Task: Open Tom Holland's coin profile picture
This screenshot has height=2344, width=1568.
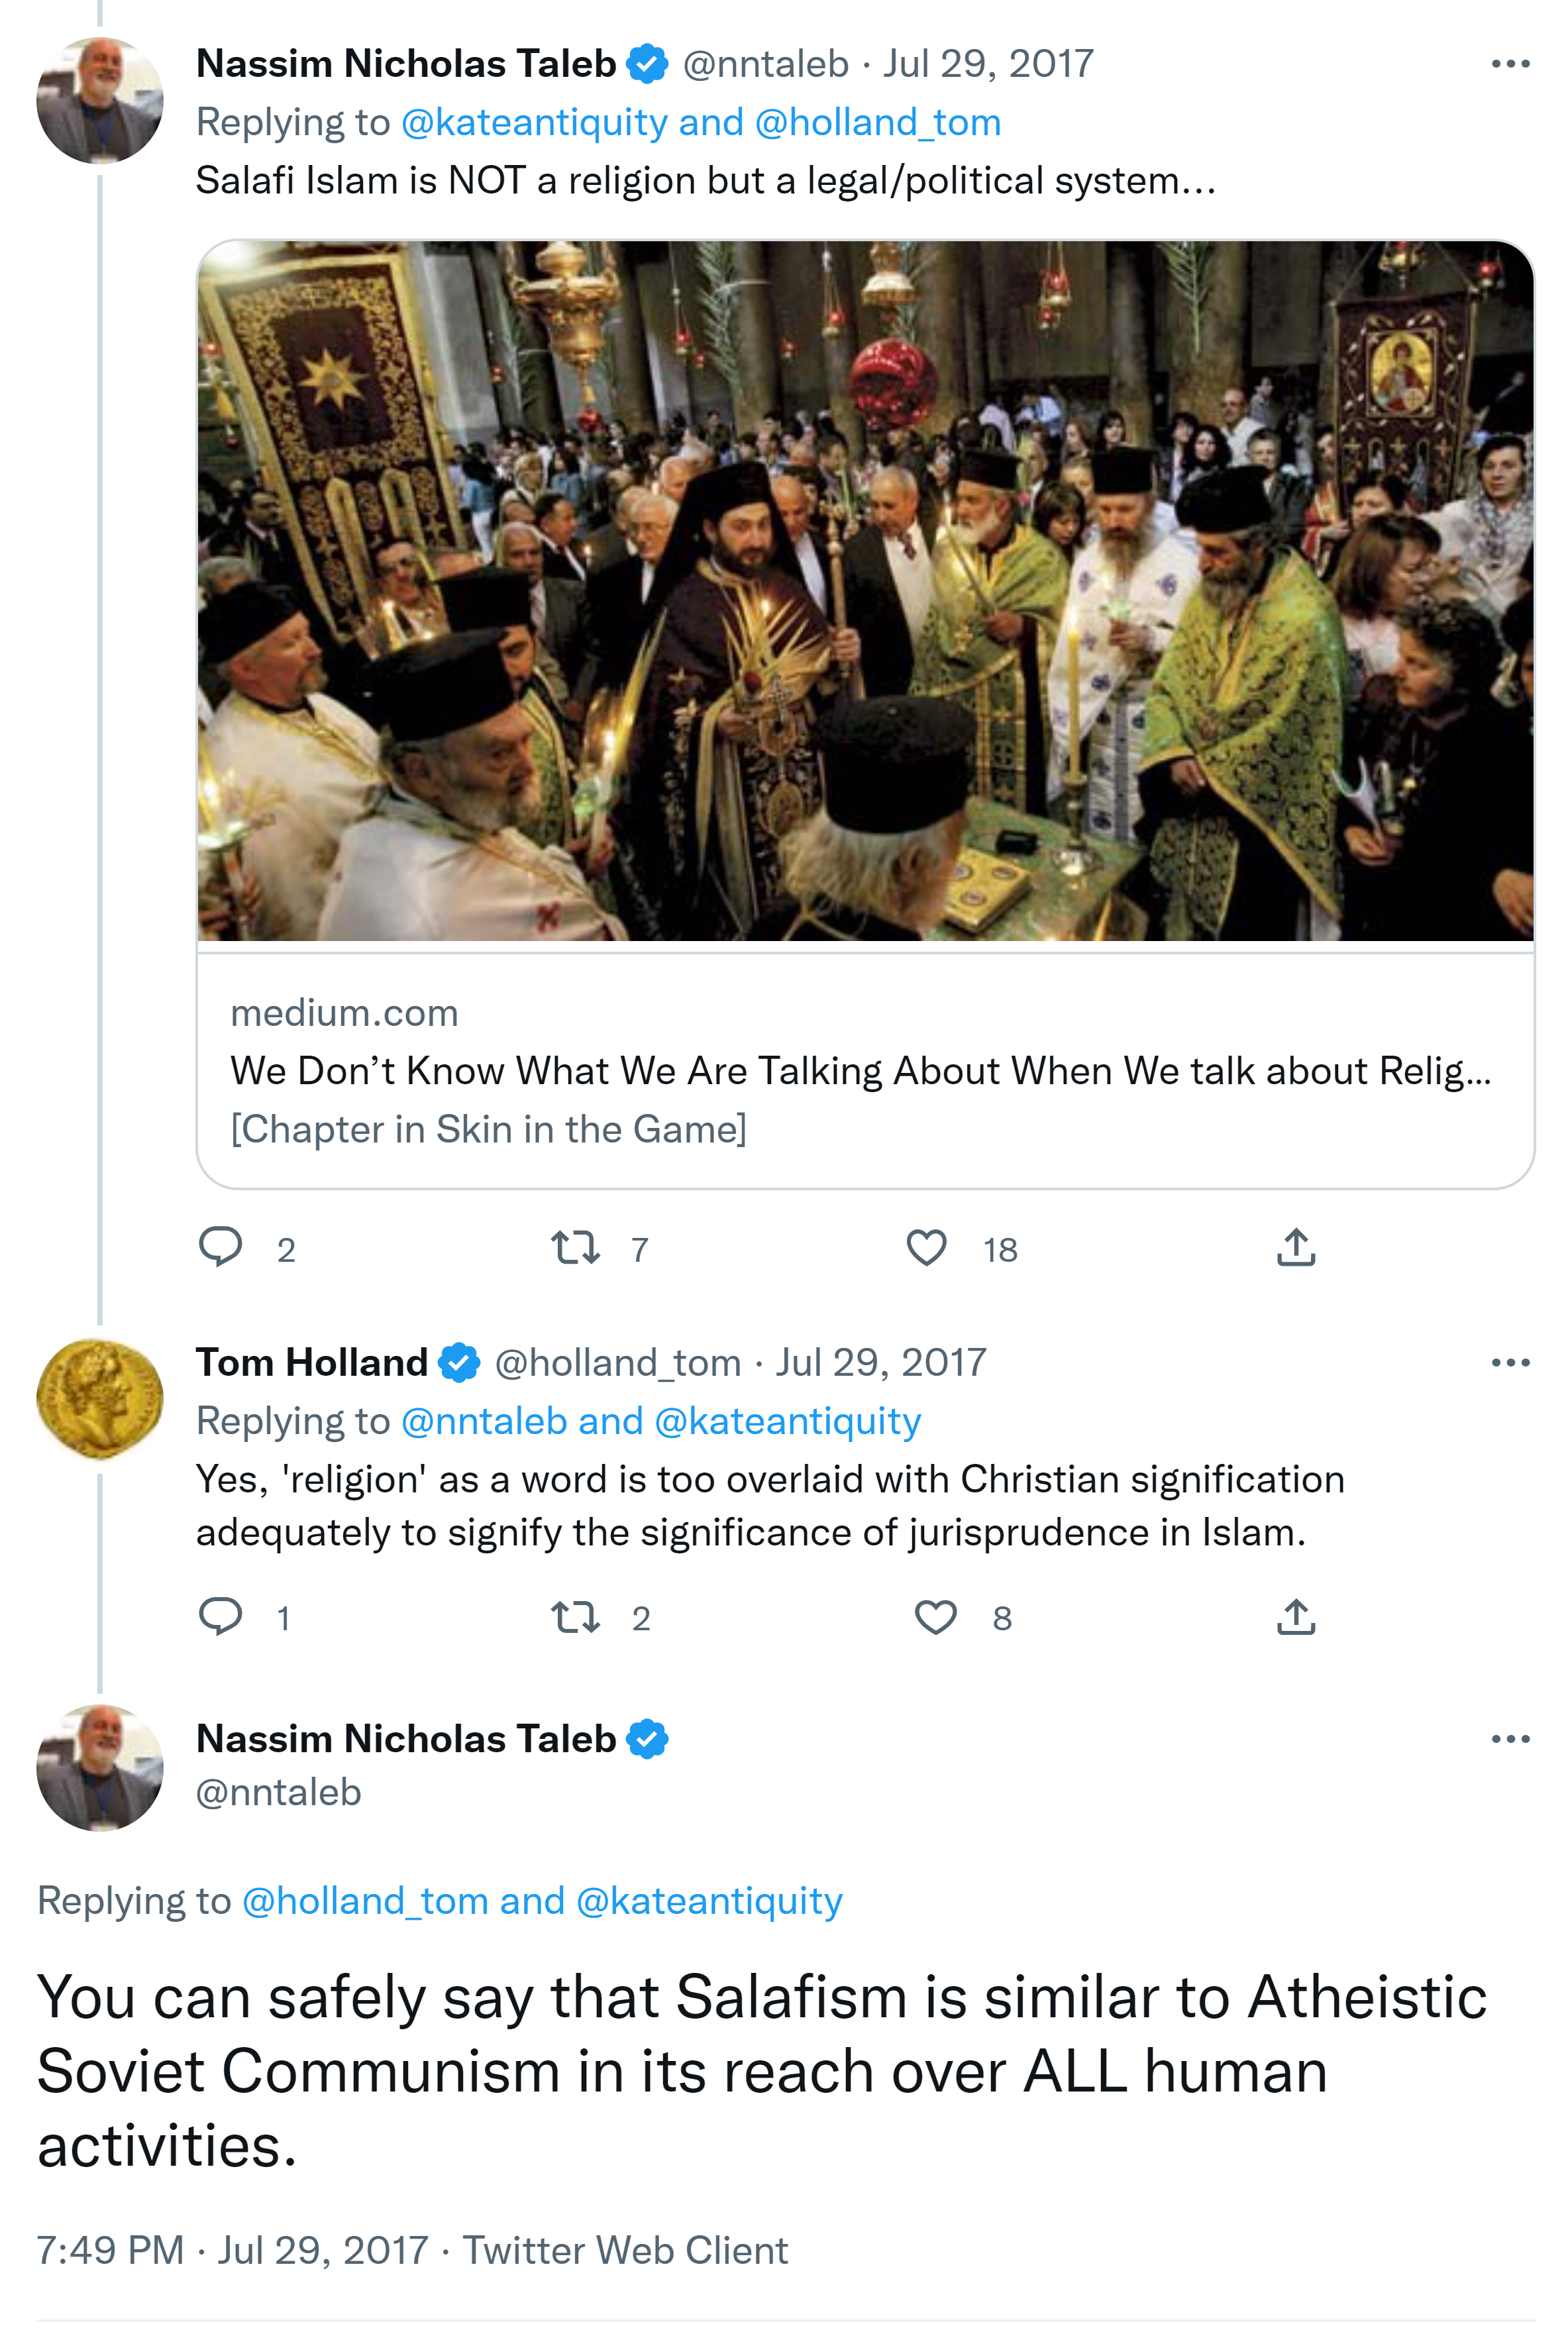Action: coord(100,1398)
